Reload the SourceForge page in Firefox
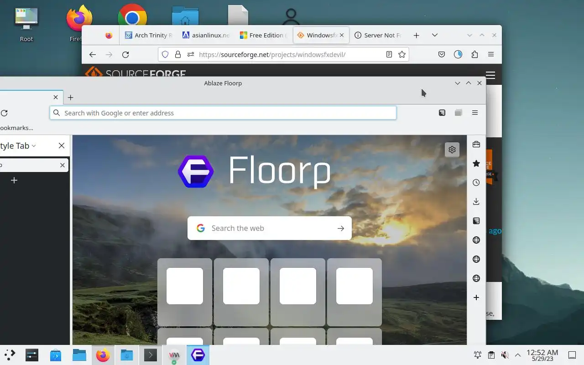The height and width of the screenshot is (365, 584). coord(125,54)
